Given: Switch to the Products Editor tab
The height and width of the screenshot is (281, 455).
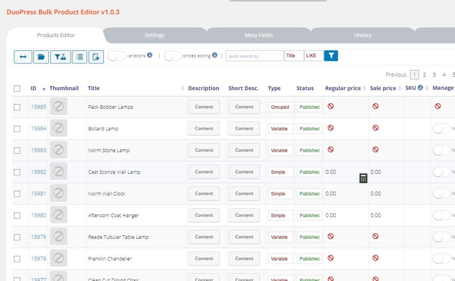Looking at the screenshot, I should (x=56, y=35).
